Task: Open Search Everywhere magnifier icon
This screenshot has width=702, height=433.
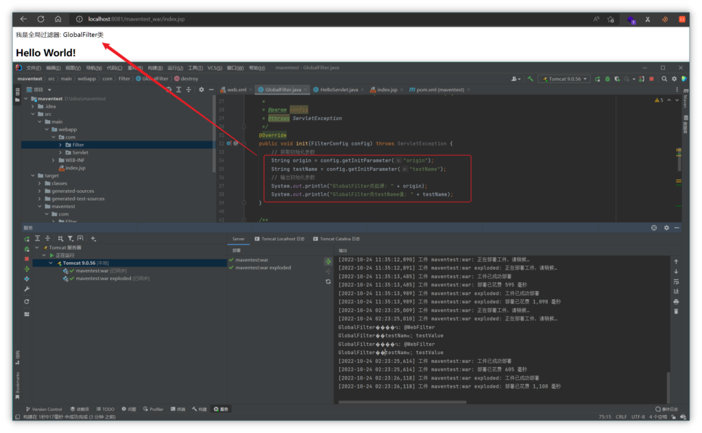Action: point(664,79)
